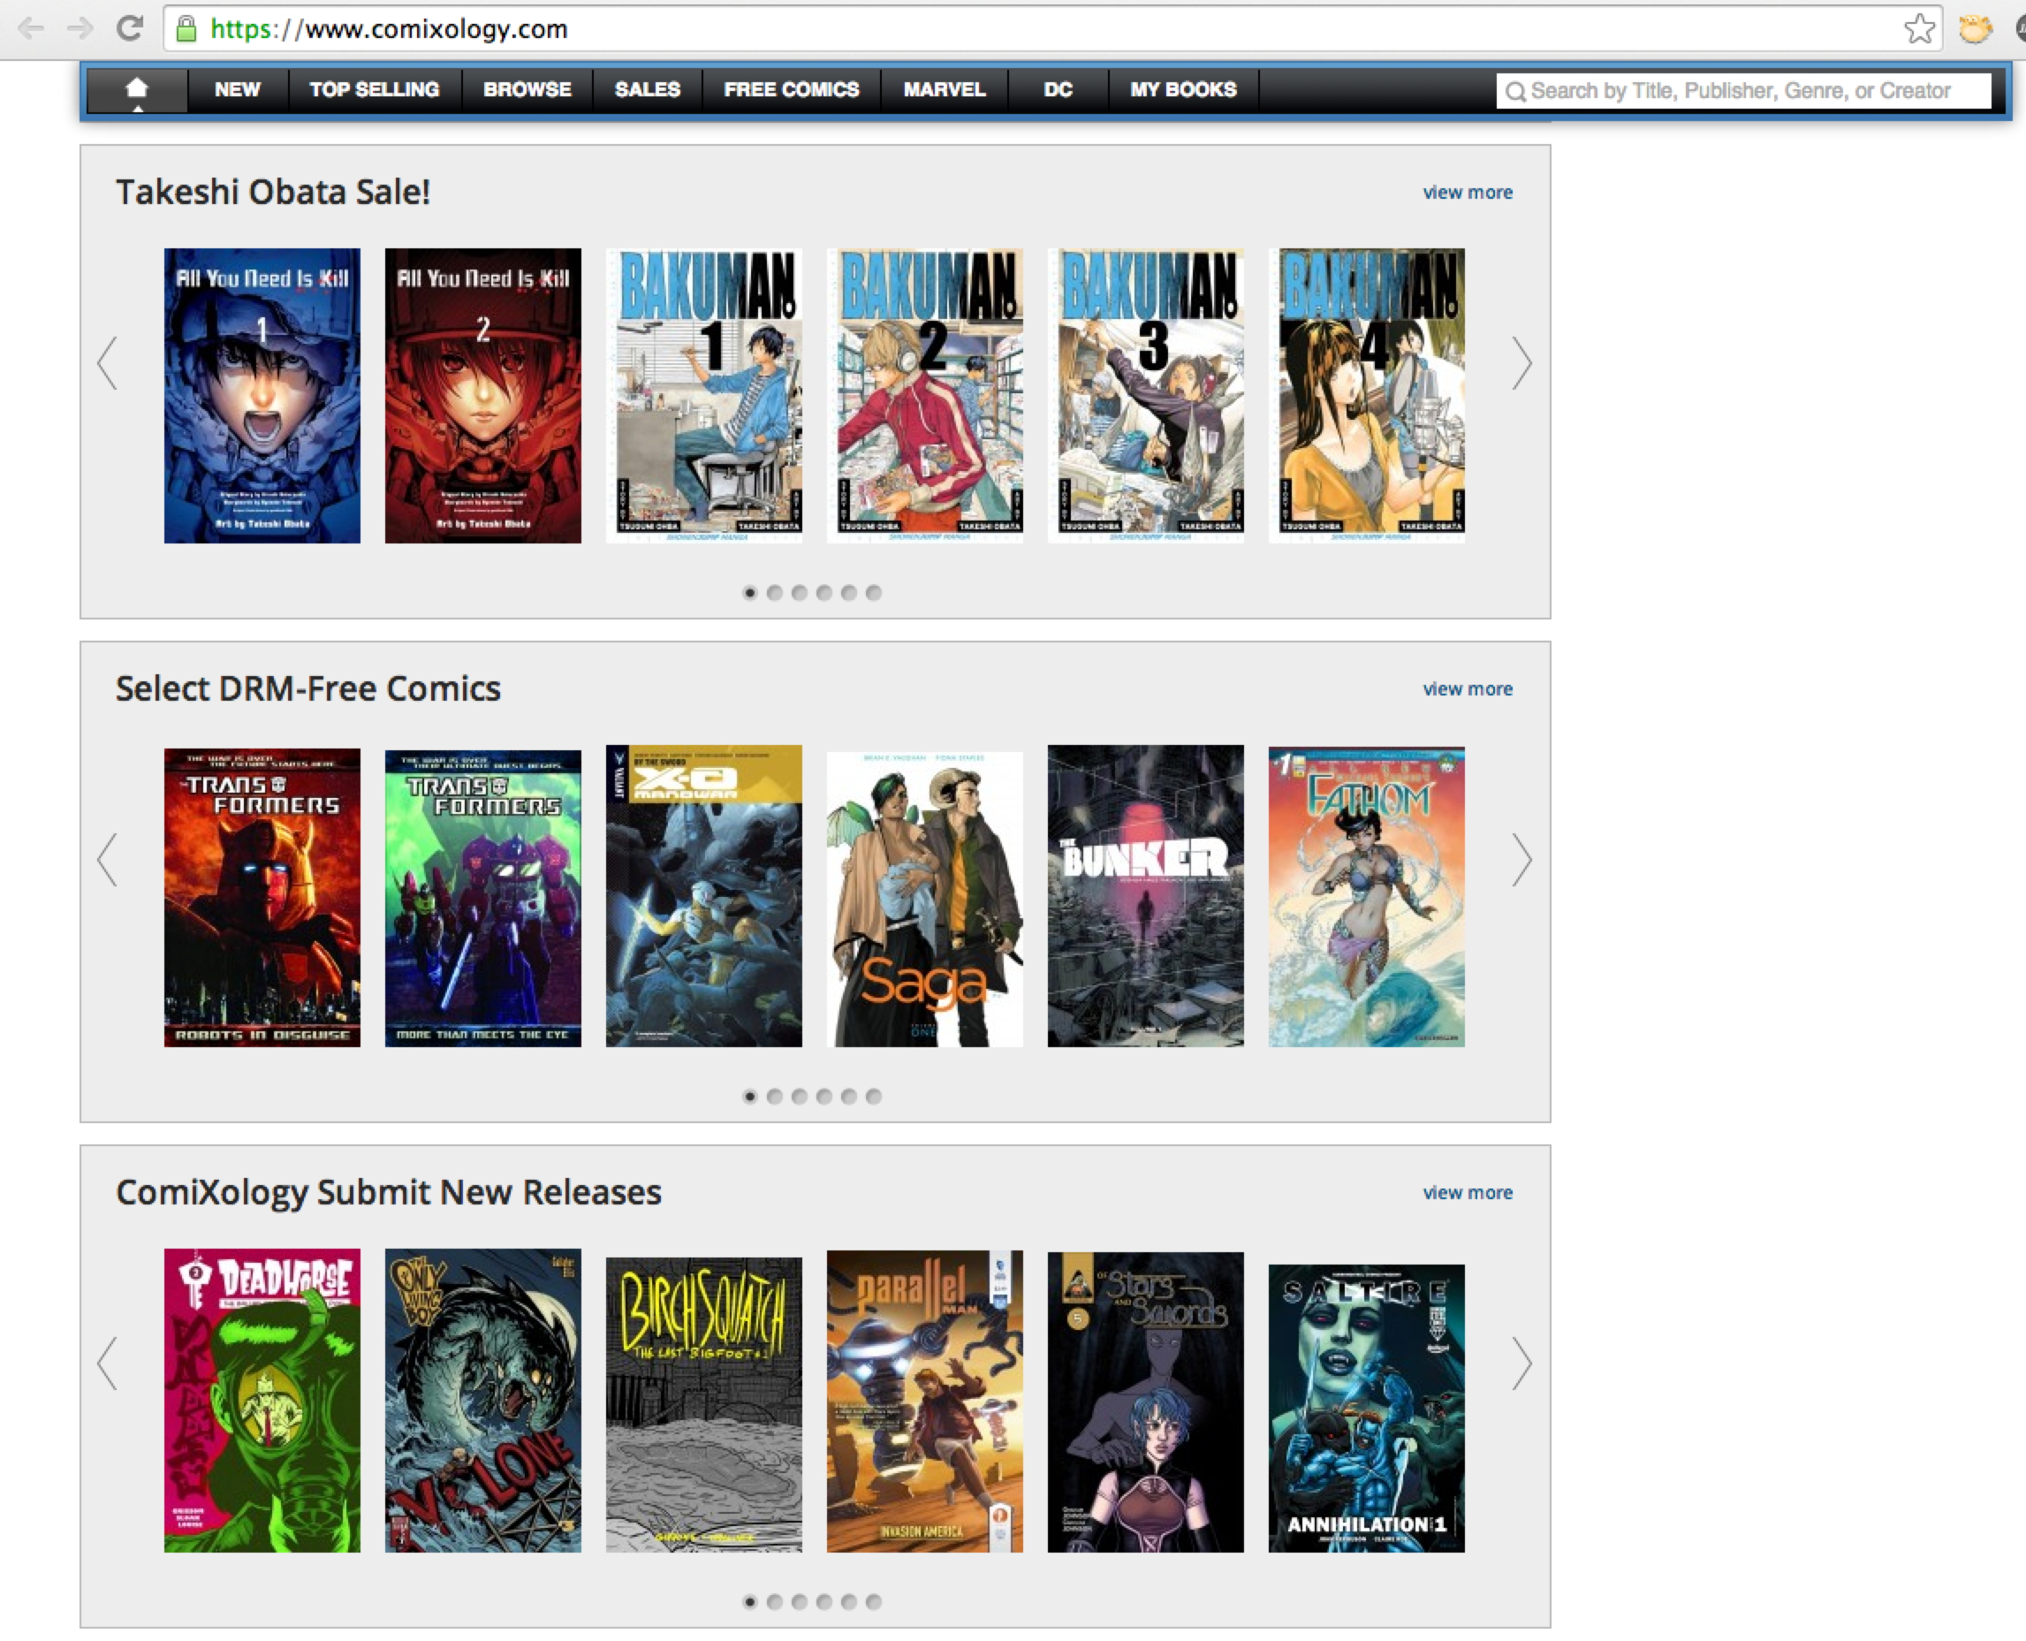Open Bakuman volume 4 cover

point(1366,395)
